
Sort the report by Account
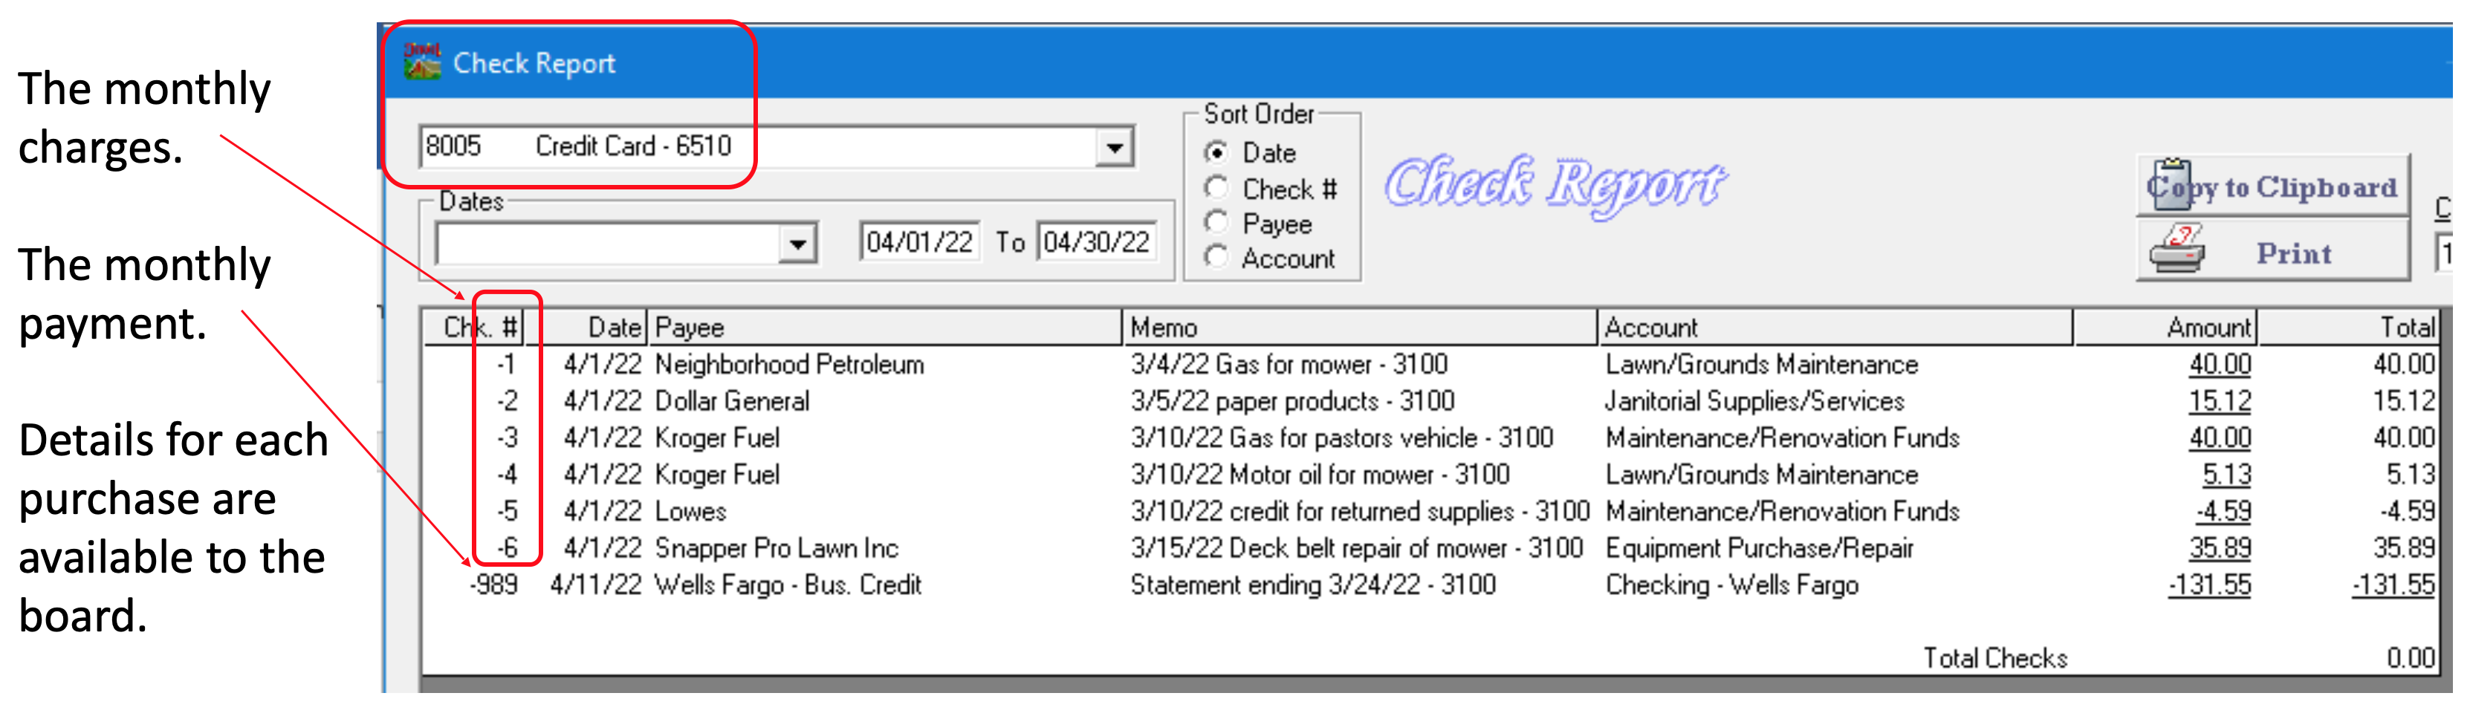[1216, 258]
